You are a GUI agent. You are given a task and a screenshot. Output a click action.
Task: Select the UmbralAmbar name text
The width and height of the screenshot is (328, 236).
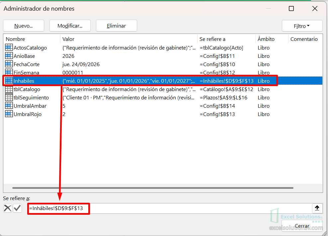(30, 106)
